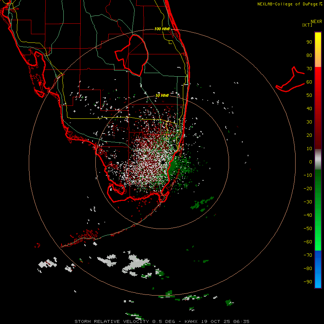This screenshot has width=324, height=324.
Task: Click the 30 value on velocity scale
Action: click(309, 122)
